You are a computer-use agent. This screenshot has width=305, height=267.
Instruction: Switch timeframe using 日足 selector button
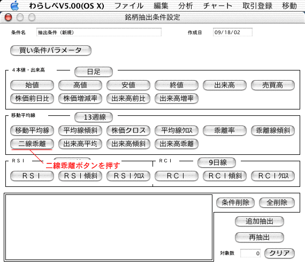[94, 72]
